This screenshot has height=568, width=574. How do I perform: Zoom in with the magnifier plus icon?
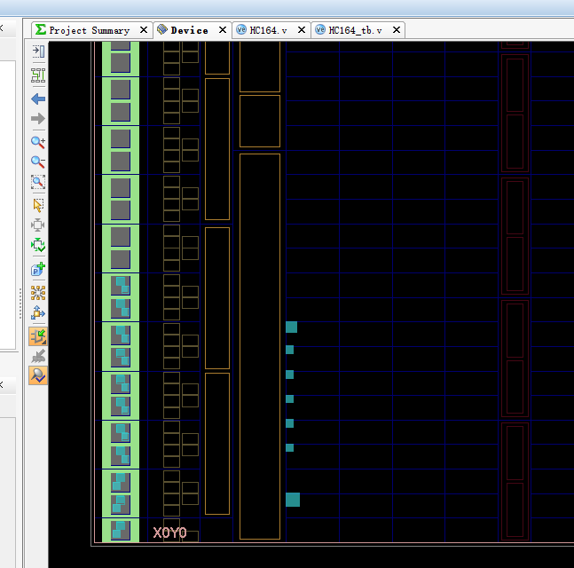(x=38, y=142)
